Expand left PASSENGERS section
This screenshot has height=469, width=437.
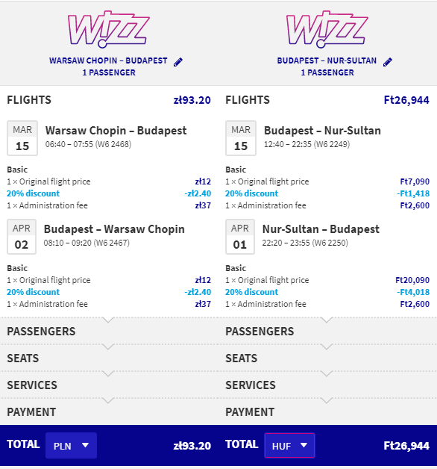(x=109, y=331)
